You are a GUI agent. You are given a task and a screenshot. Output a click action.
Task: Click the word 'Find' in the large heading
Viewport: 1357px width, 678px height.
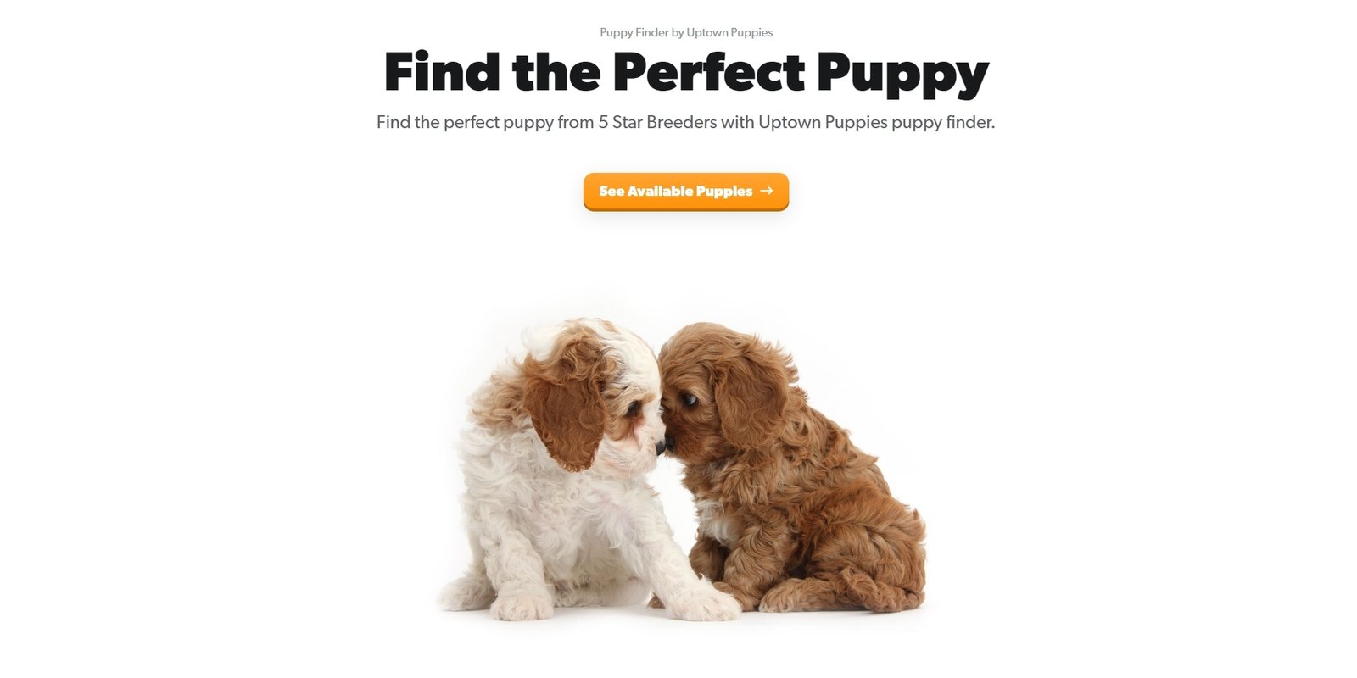click(x=442, y=71)
